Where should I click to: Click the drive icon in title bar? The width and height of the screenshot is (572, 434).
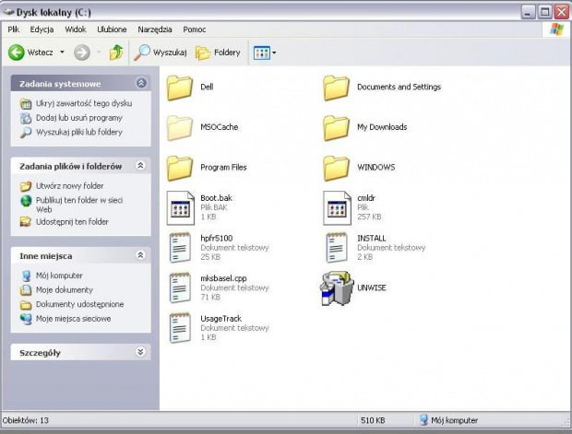8,12
